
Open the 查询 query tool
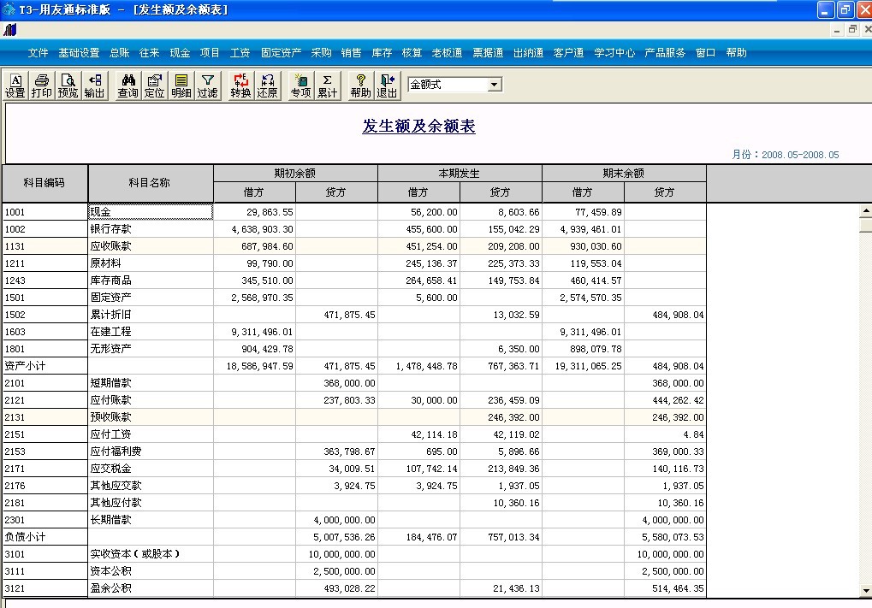click(x=128, y=86)
